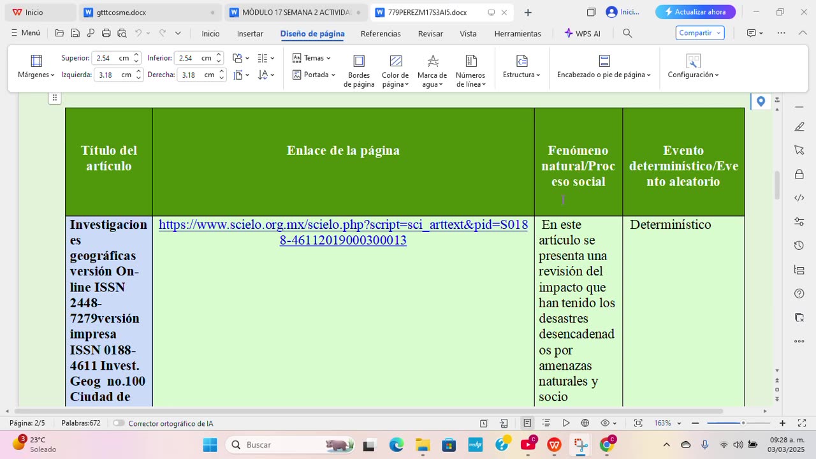
Task: Click the lock icon in the right sidebar
Action: 799,174
